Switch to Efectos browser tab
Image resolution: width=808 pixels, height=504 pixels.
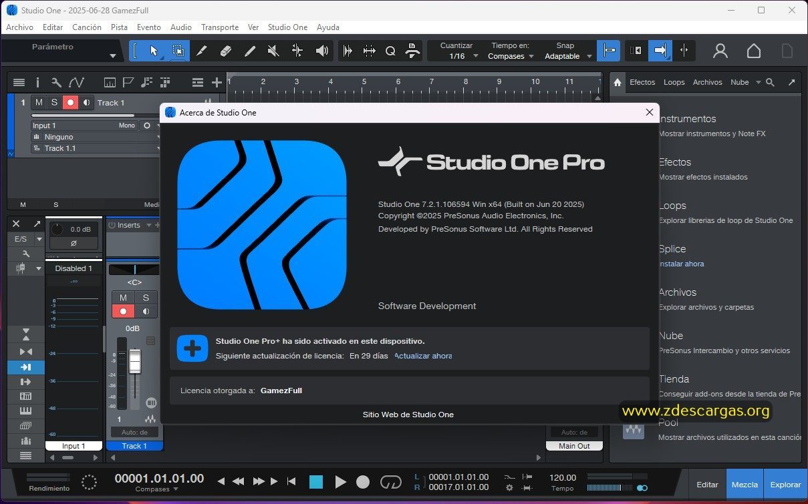[x=642, y=82]
